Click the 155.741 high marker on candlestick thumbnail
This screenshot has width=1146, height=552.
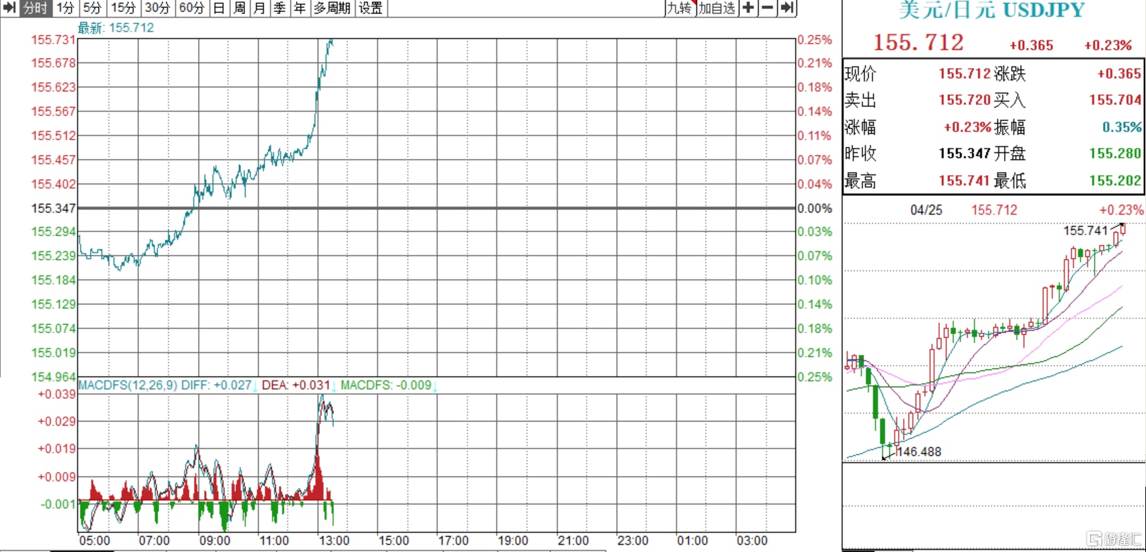click(x=1085, y=231)
